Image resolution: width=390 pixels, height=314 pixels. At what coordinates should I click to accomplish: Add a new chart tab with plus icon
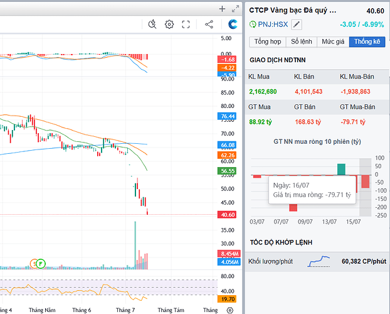click(222, 9)
